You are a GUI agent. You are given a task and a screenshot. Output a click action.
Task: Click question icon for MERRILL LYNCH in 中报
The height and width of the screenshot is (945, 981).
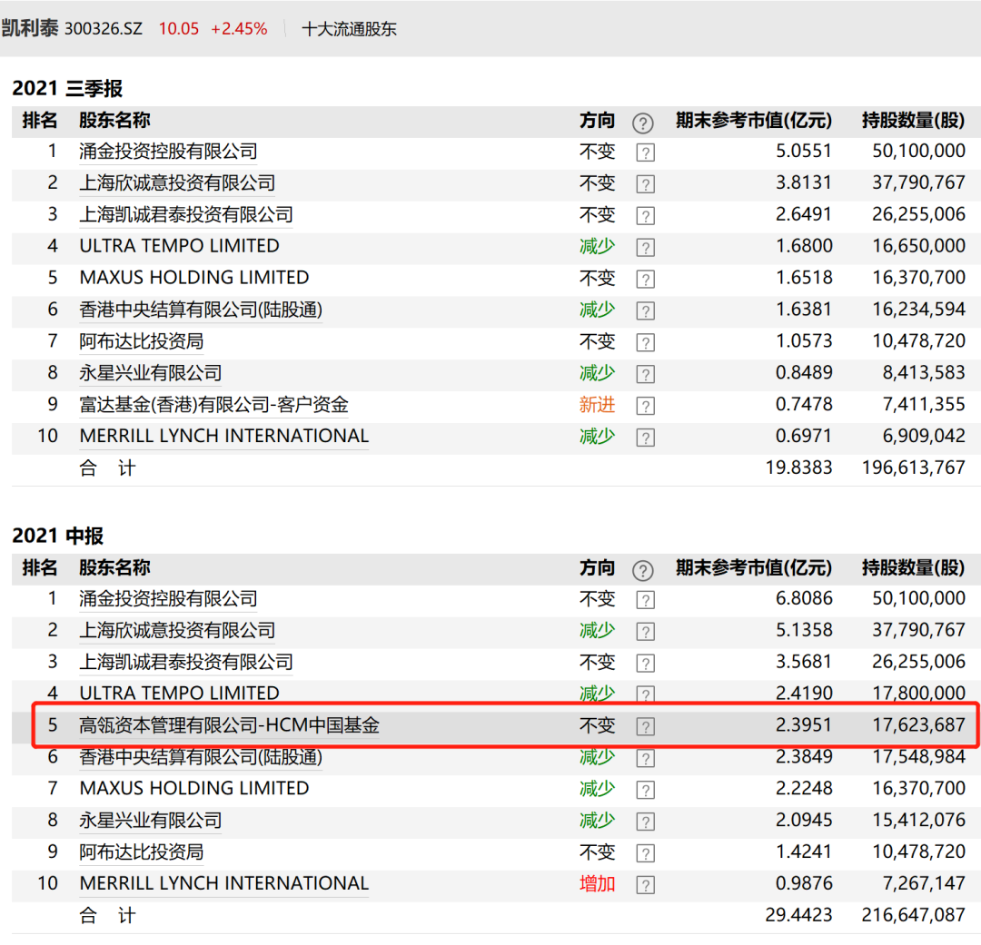click(645, 884)
